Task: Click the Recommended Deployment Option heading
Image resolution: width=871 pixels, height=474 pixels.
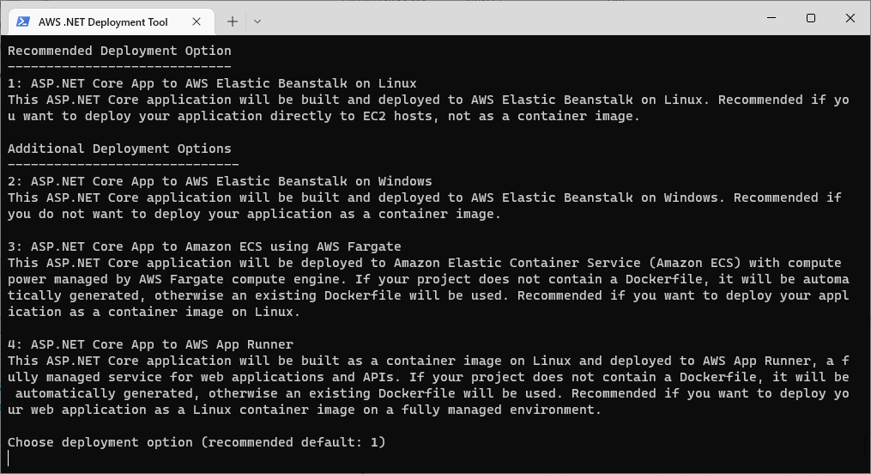Action: (119, 51)
